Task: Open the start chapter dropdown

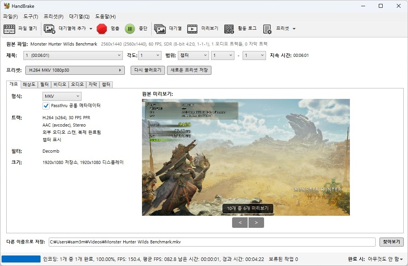Action: [223, 55]
